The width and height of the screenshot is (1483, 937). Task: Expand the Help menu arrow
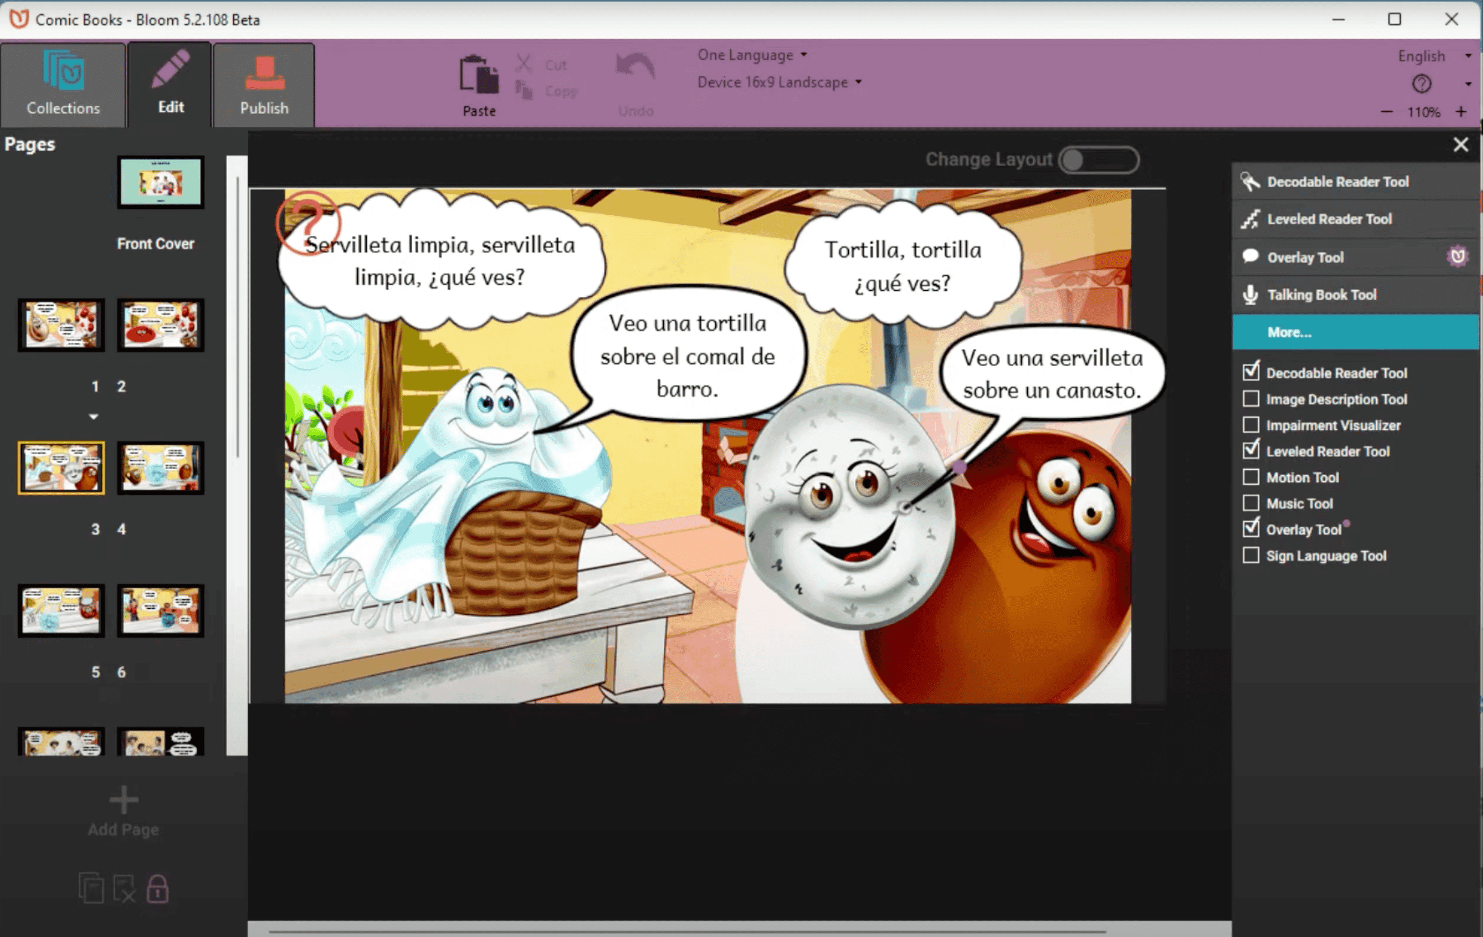[1468, 84]
